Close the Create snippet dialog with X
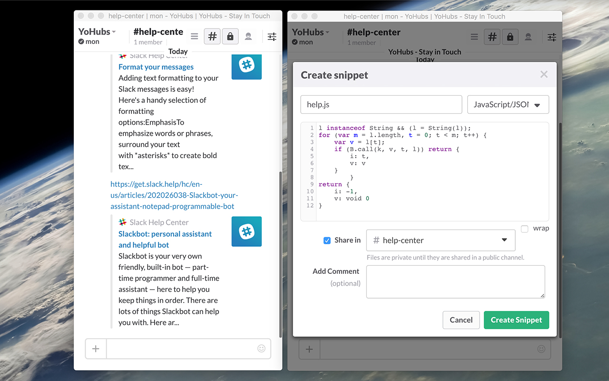The image size is (609, 381). pyautogui.click(x=544, y=74)
